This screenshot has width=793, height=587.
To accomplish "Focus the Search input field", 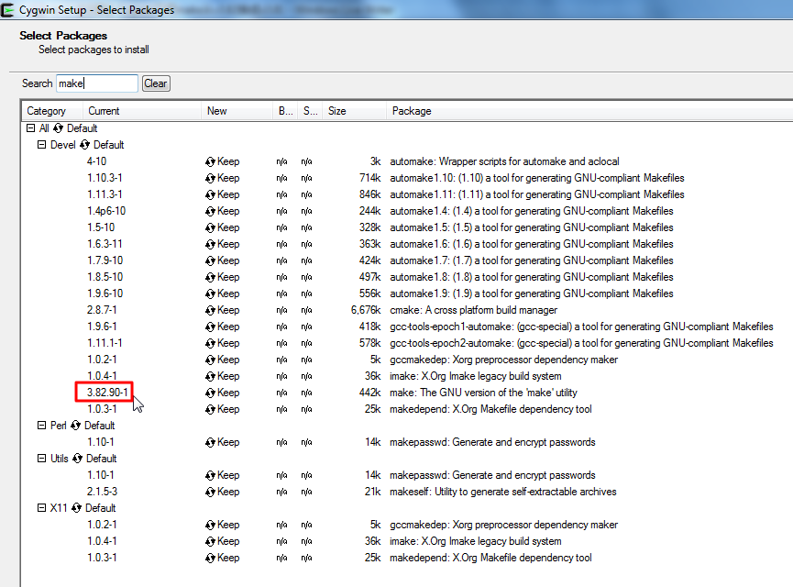I will click(96, 83).
